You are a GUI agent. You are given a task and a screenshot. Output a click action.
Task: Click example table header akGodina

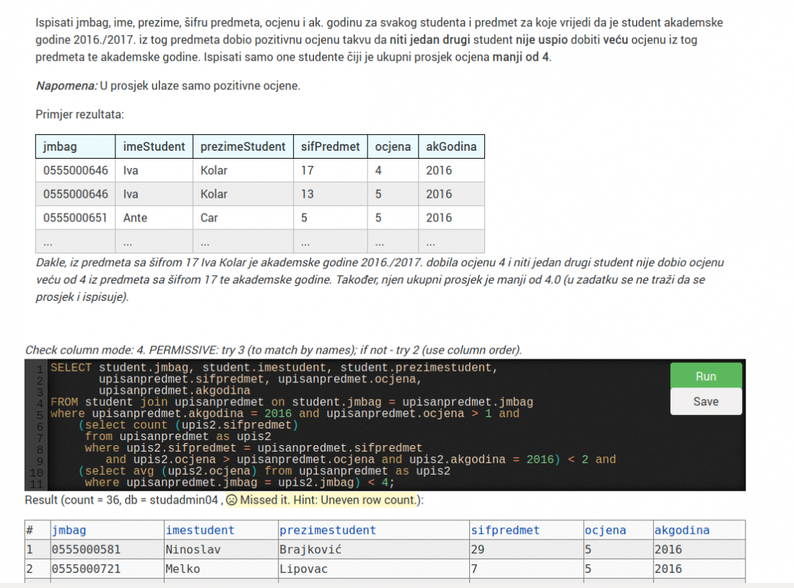[x=451, y=146]
